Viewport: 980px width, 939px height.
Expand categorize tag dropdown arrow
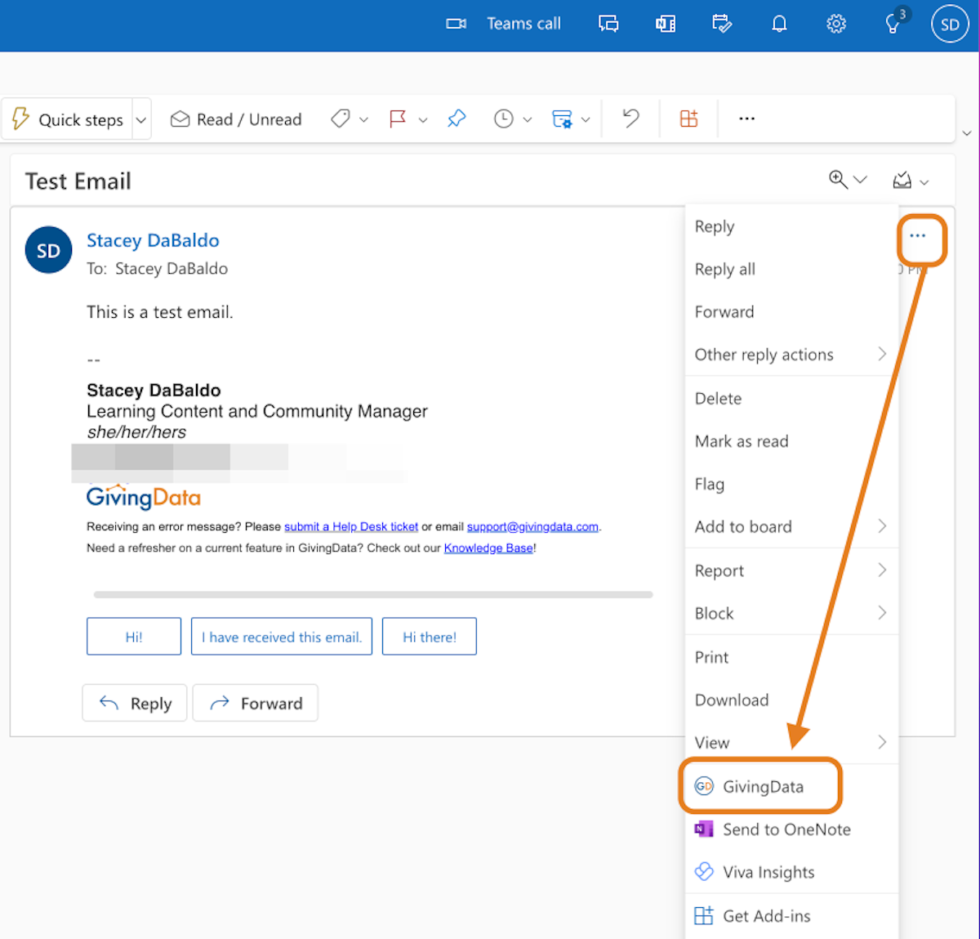(x=364, y=120)
